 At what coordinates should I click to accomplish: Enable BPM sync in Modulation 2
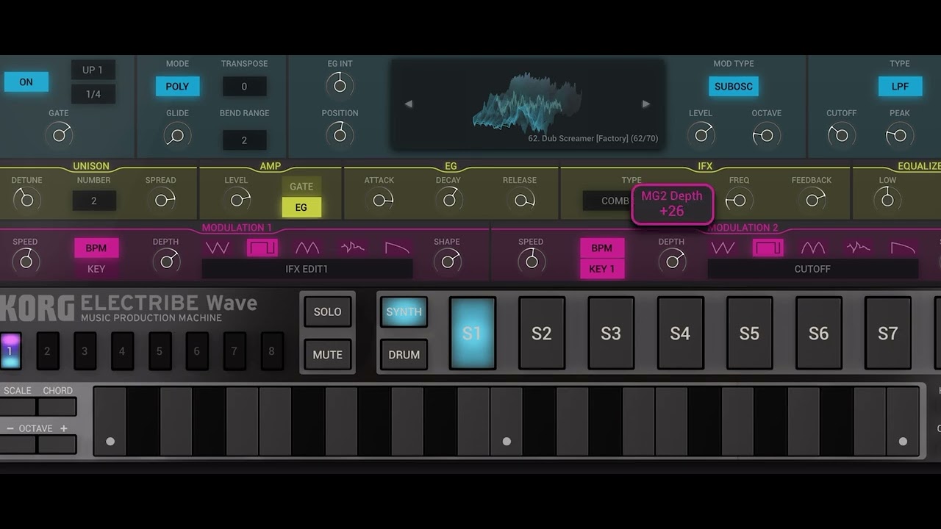point(601,248)
